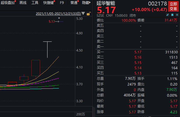
Task: Open the 超级叠加 overlay tool
Action: 8,3
